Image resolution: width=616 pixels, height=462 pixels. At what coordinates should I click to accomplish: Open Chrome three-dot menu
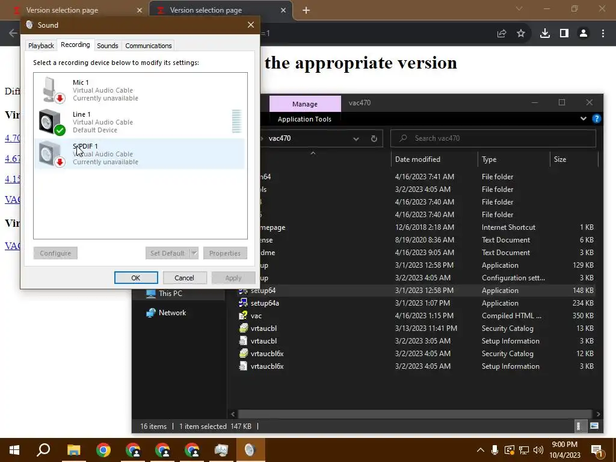point(603,34)
